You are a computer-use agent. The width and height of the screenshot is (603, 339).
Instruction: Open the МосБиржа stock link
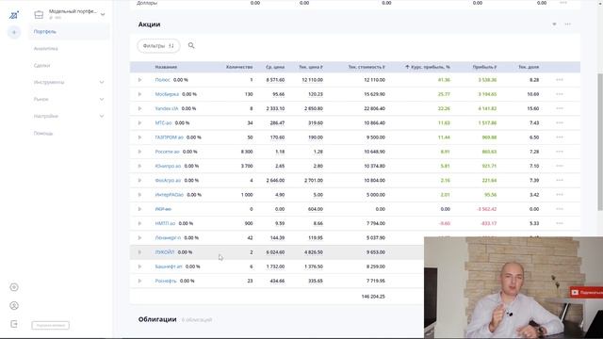click(167, 94)
